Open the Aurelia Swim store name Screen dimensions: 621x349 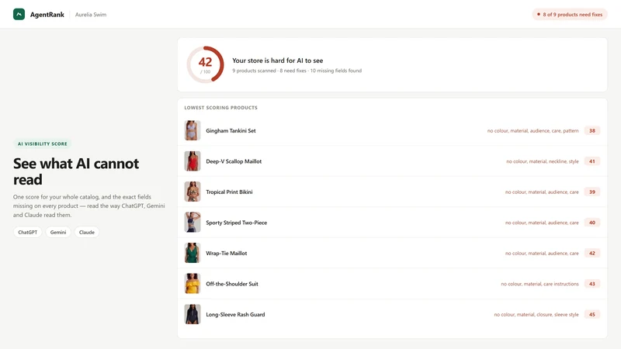91,15
